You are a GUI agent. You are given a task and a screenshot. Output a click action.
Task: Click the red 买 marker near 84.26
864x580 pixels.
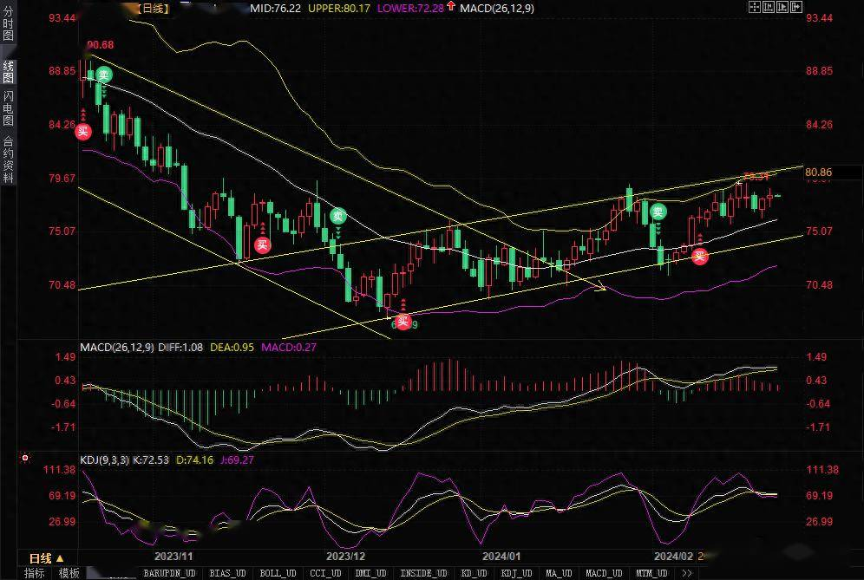pos(82,132)
